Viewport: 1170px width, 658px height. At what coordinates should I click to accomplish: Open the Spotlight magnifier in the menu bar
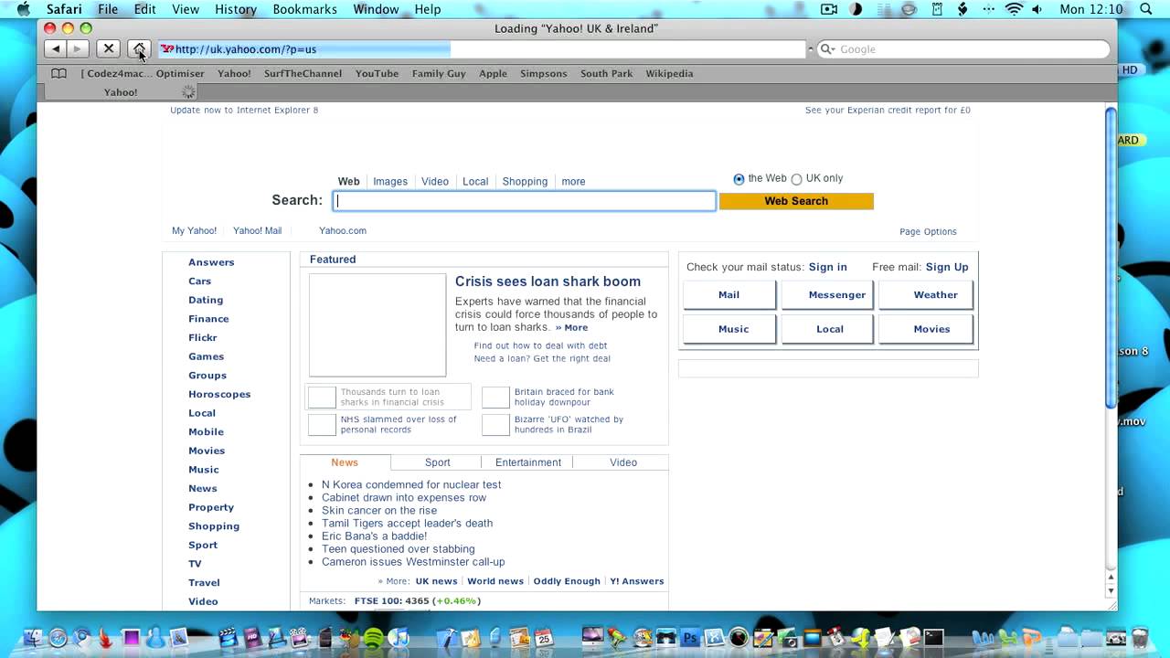tap(1146, 9)
